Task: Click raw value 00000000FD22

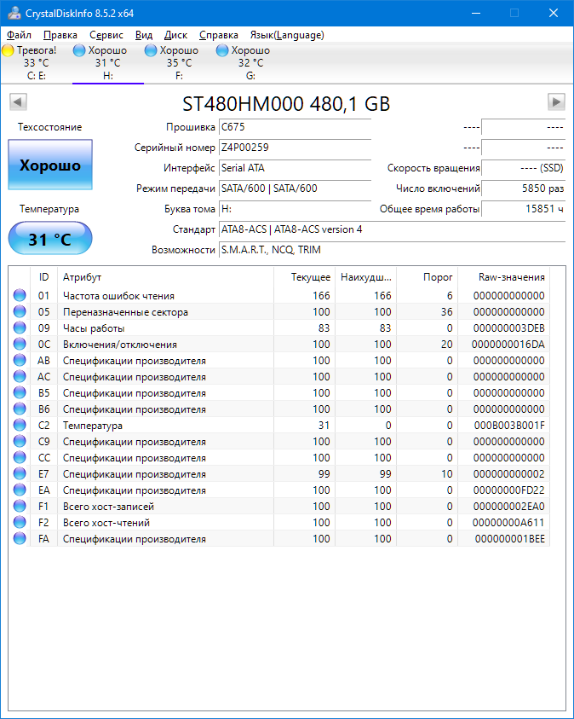Action: 509,490
